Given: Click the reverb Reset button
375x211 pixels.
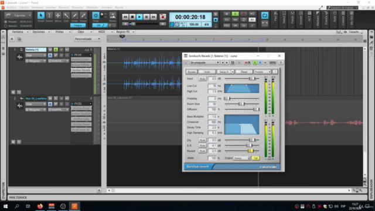Looking at the screenshot, I should click(244, 72).
